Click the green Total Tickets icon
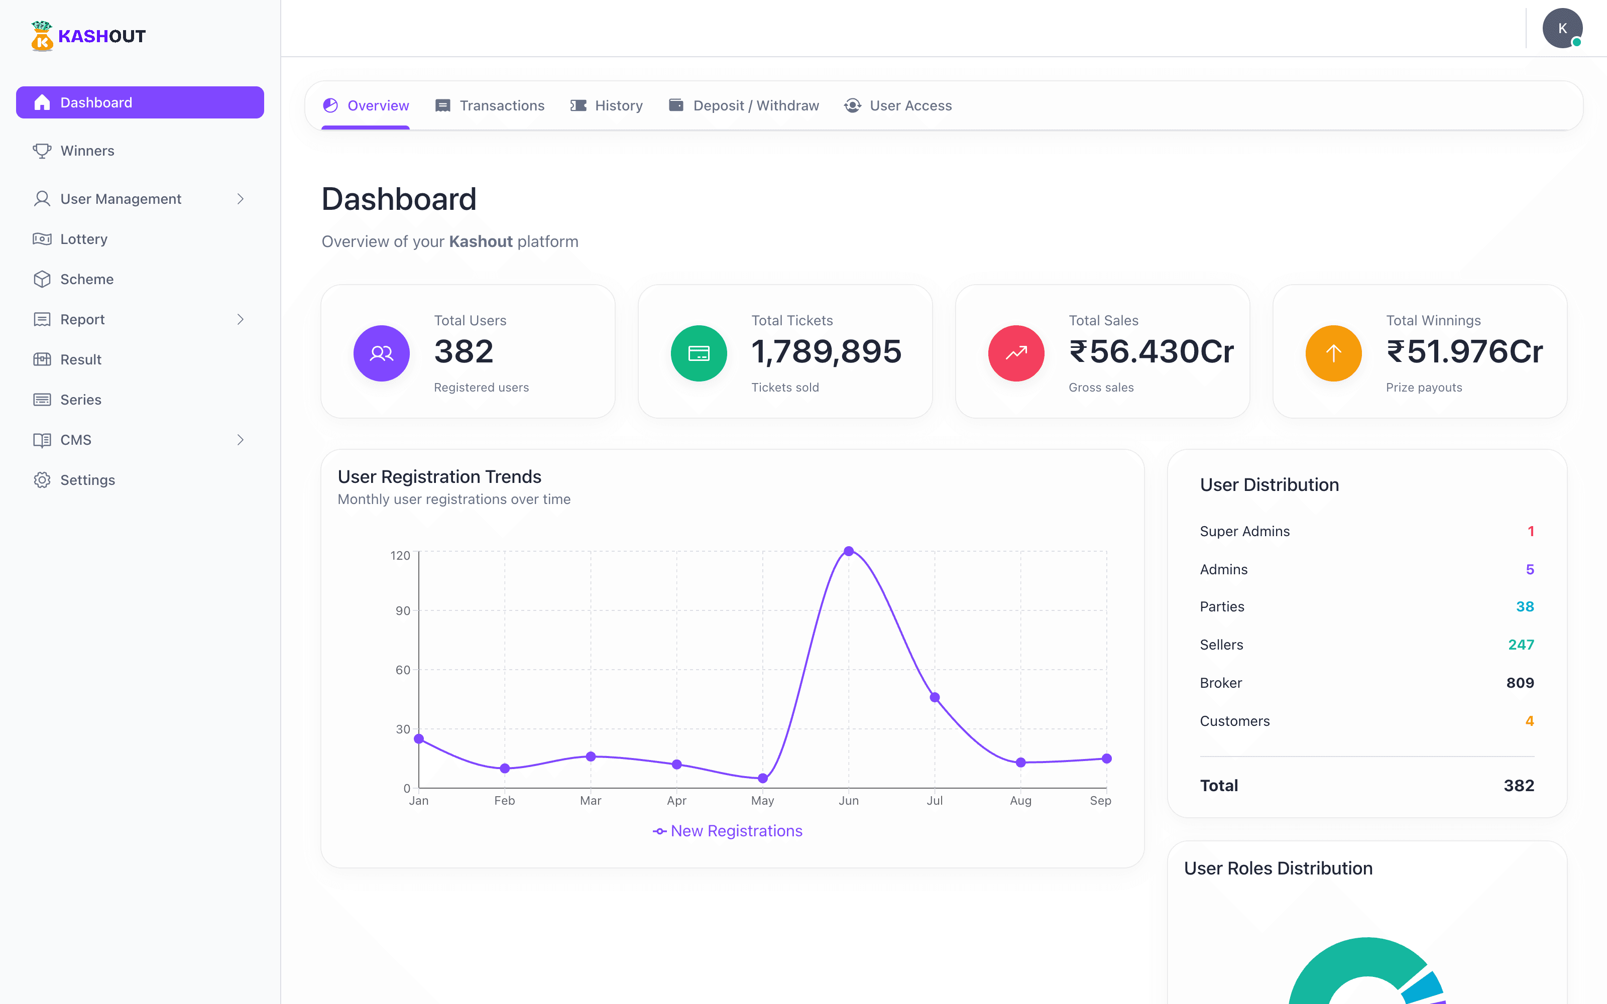The image size is (1607, 1004). pos(699,353)
